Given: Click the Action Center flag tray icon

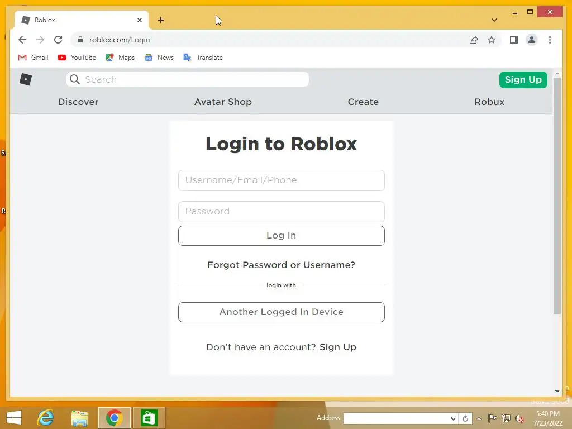Looking at the screenshot, I should [492, 418].
